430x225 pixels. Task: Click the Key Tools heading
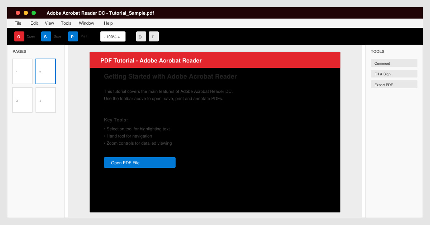coord(116,120)
